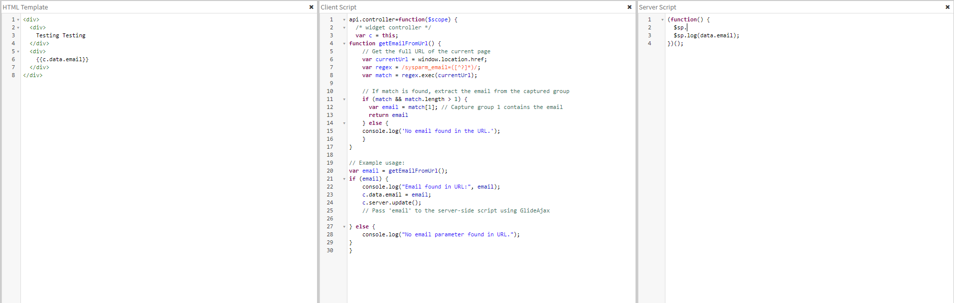The width and height of the screenshot is (954, 303).
Task: Click the GlideAjax comment on line 25
Action: coord(456,210)
